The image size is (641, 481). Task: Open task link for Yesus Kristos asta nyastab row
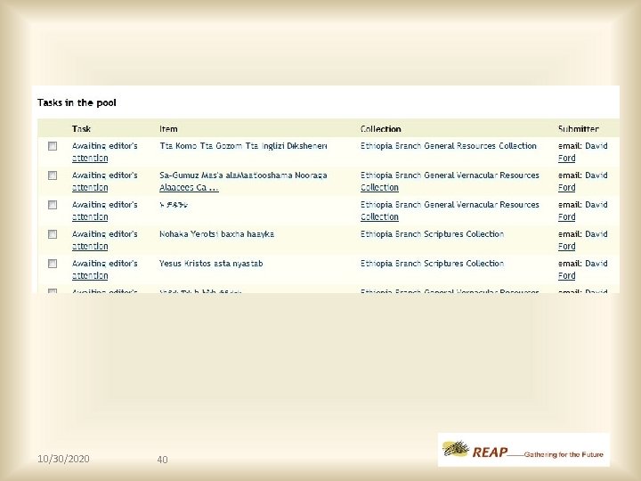[x=105, y=270]
